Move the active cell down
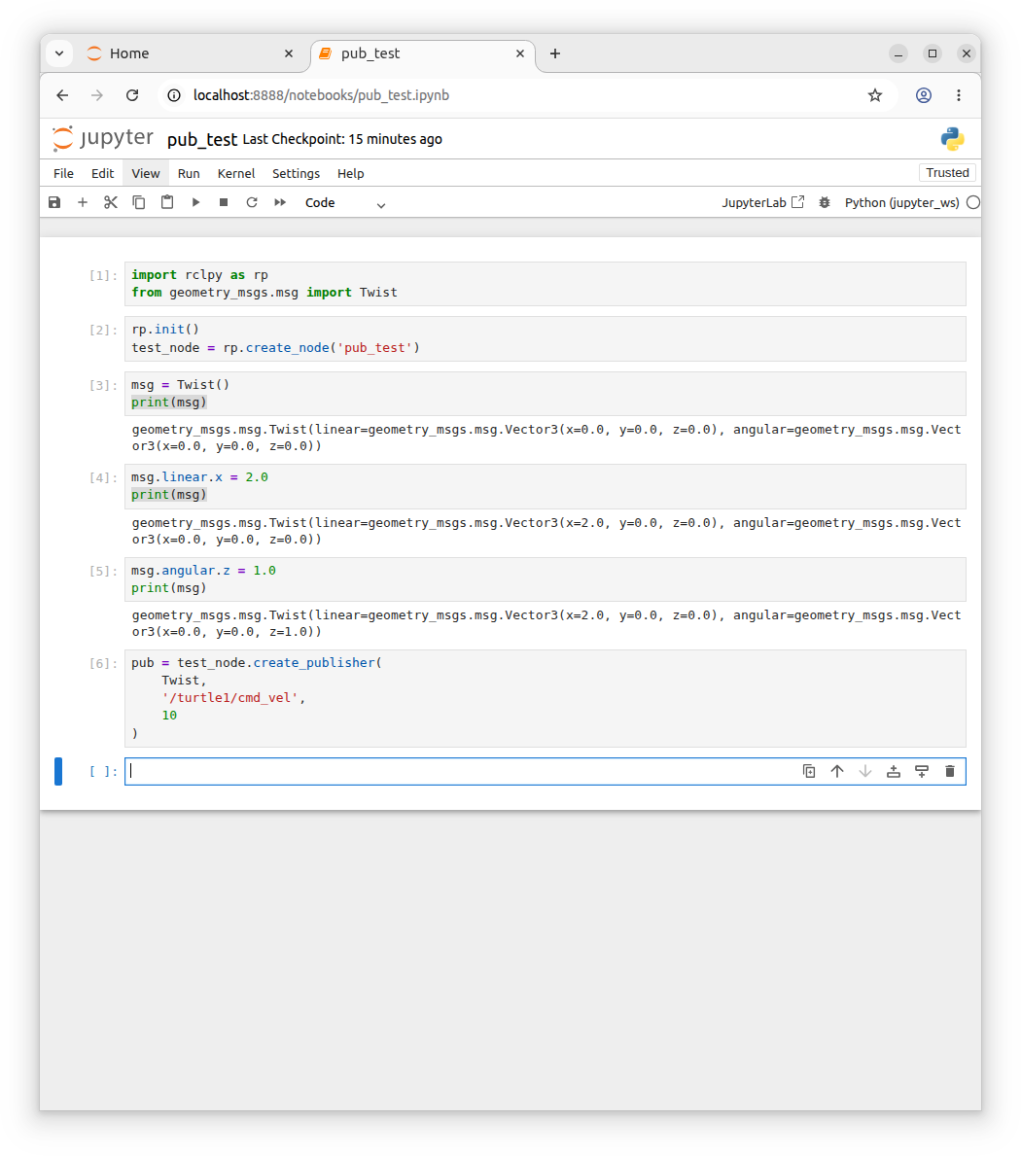Viewport: 1021px width, 1156px height. click(864, 771)
